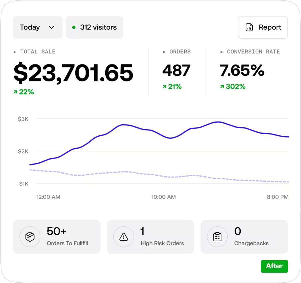The height and width of the screenshot is (283, 301).
Task: Click the 12:00 AM time label
Action: point(48,197)
